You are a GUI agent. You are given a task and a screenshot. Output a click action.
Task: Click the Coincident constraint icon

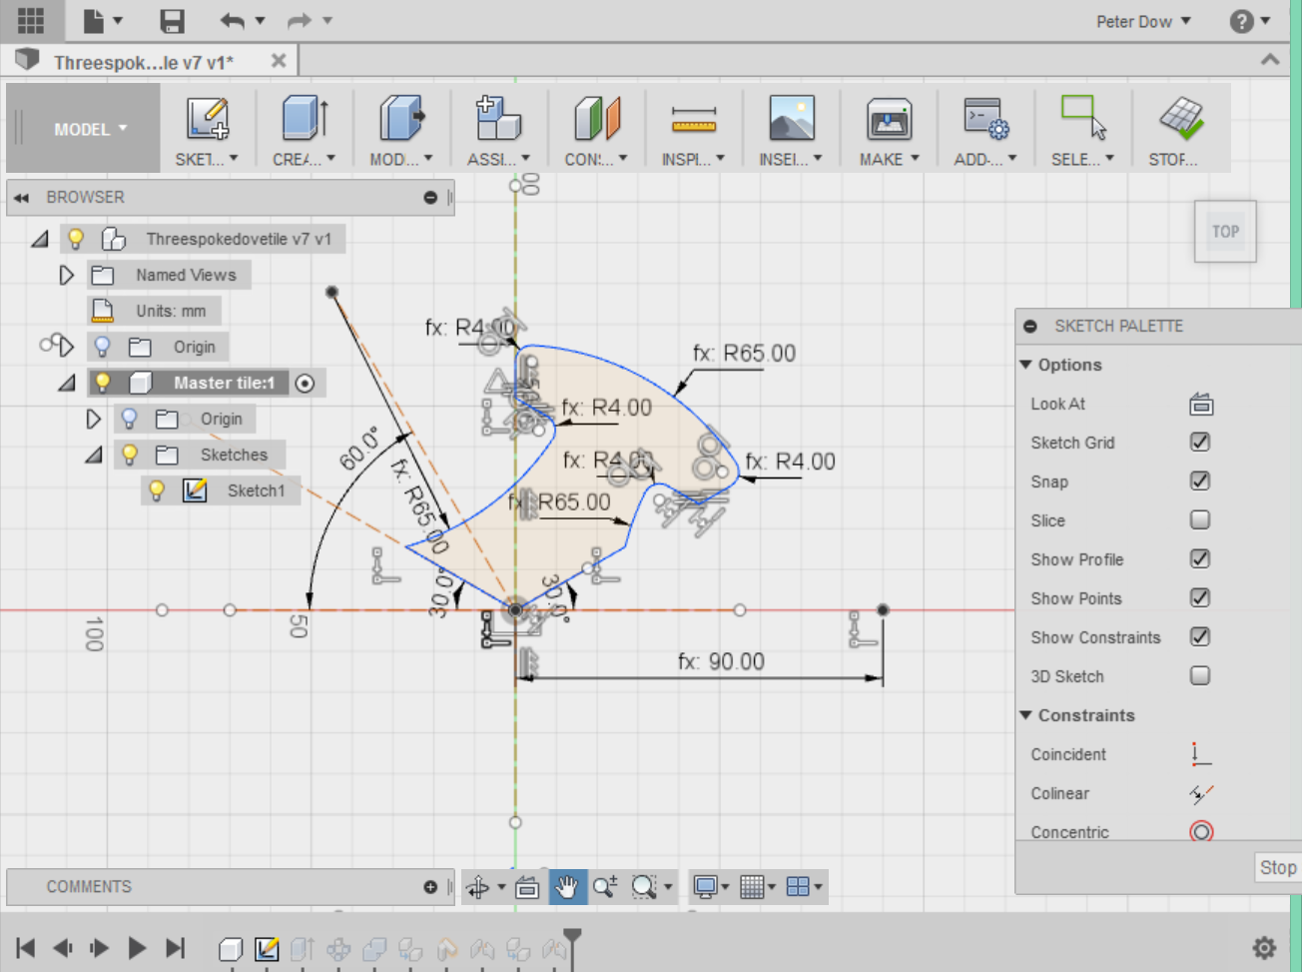1200,754
